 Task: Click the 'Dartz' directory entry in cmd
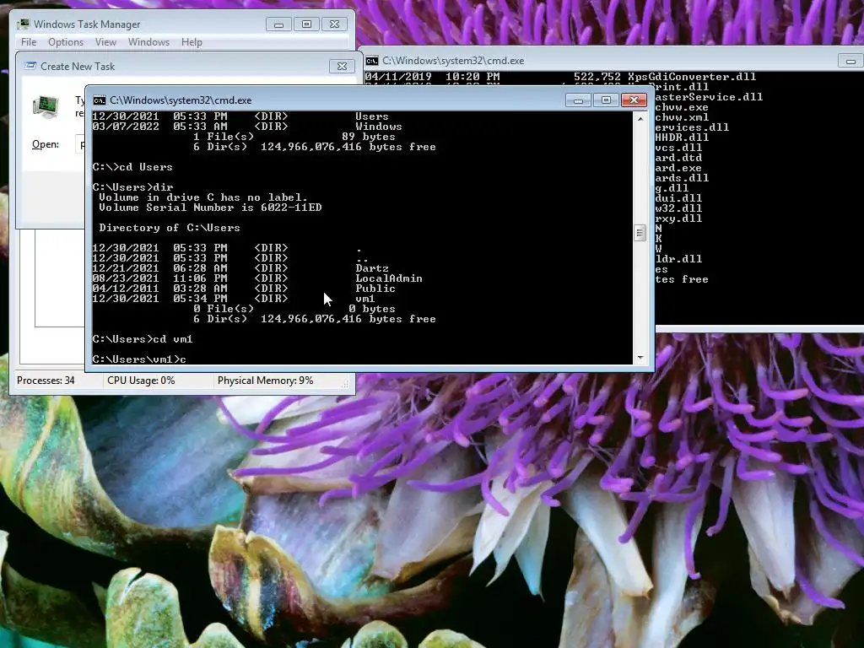(372, 268)
